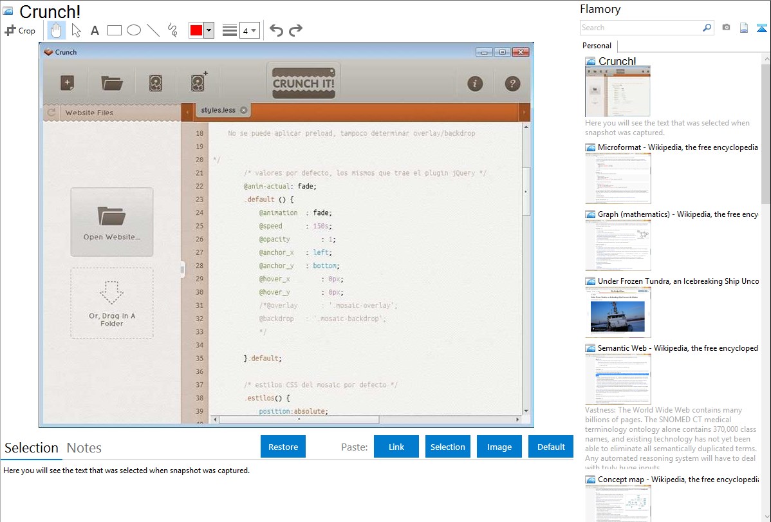Select the styles.less tab
771x522 pixels.
pyautogui.click(x=218, y=110)
